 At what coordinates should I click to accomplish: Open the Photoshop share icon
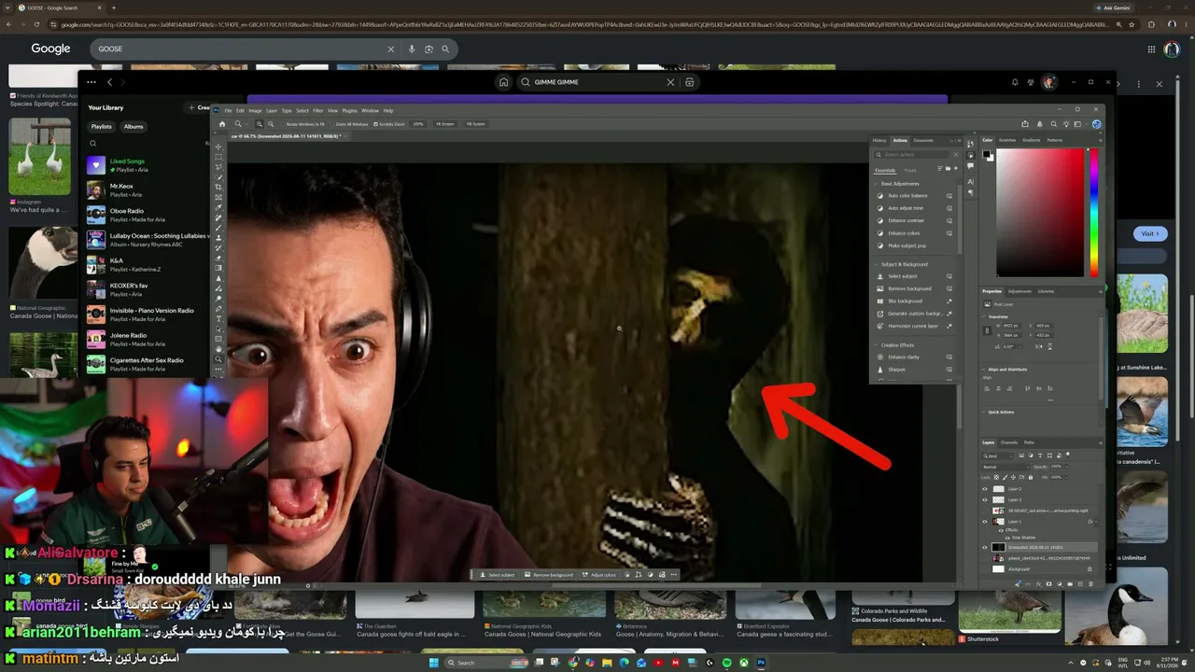pyautogui.click(x=1025, y=124)
